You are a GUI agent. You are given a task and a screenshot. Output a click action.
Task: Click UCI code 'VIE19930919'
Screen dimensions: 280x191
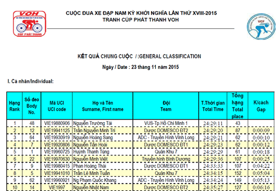point(57,138)
